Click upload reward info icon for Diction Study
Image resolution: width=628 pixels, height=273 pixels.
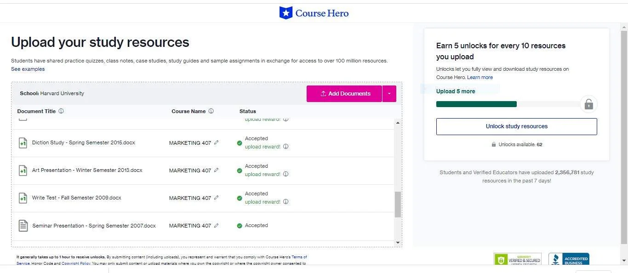pyautogui.click(x=285, y=147)
